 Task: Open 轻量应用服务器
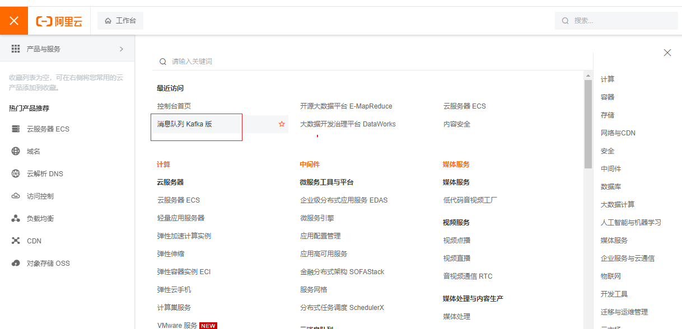[x=181, y=218]
